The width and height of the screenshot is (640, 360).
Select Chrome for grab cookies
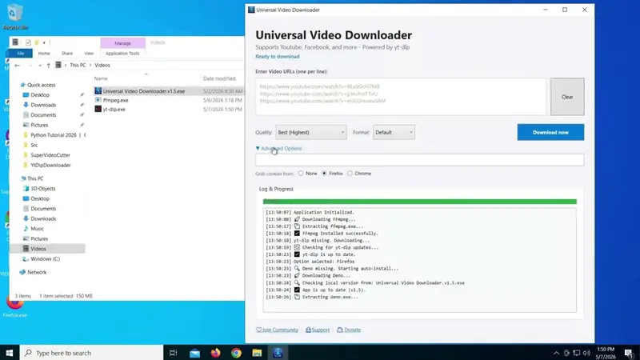click(359, 174)
